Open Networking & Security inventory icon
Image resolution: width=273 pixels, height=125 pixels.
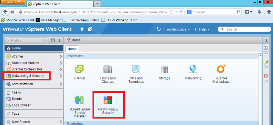(108, 100)
